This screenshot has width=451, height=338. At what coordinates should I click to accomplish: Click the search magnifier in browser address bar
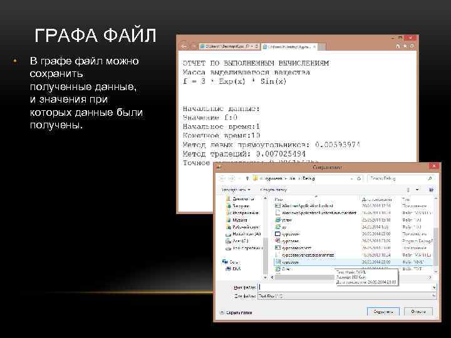click(247, 46)
